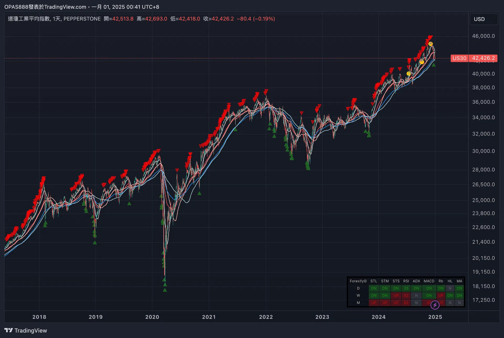Click the M-row MA cell showing N

pos(459,303)
